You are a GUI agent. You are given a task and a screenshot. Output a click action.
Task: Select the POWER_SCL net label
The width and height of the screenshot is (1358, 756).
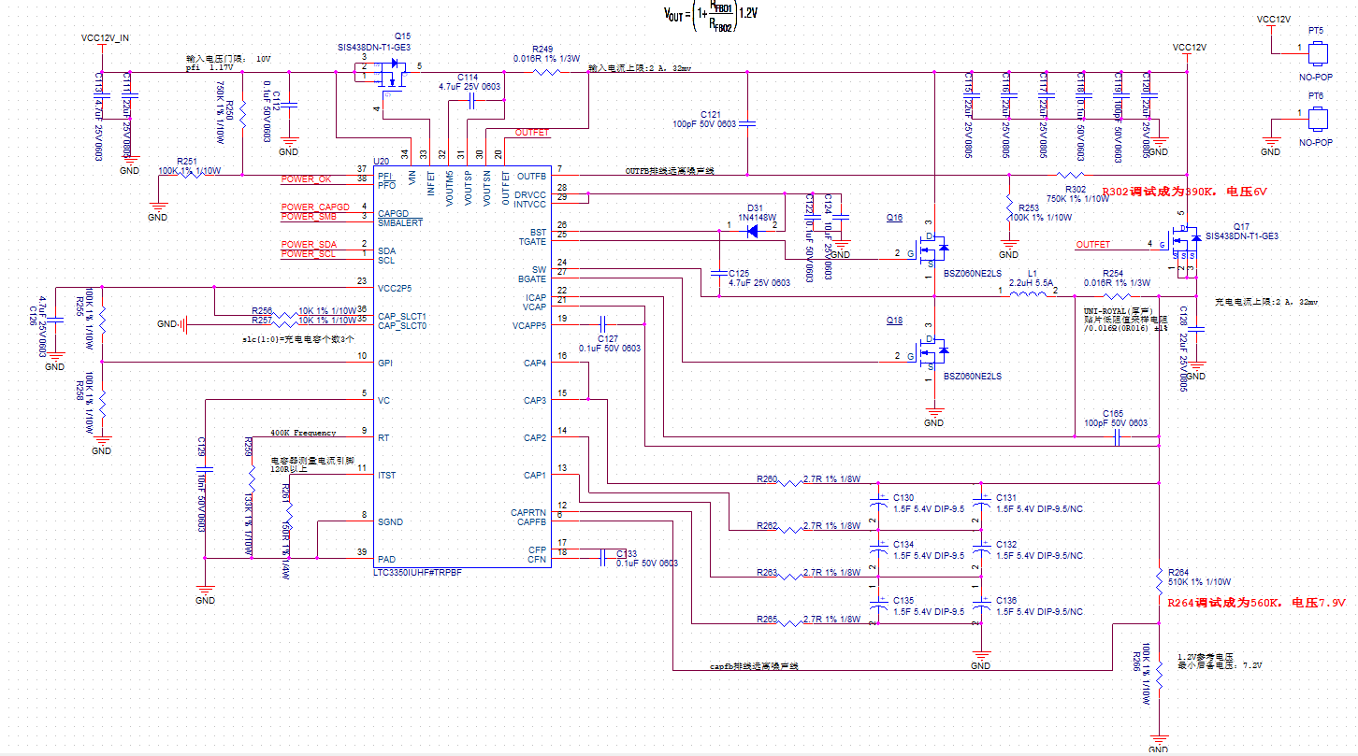pyautogui.click(x=308, y=254)
